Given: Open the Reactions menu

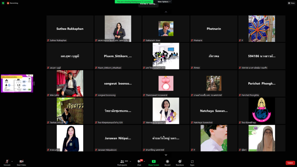Looking at the screenshot, I should (x=180, y=163).
